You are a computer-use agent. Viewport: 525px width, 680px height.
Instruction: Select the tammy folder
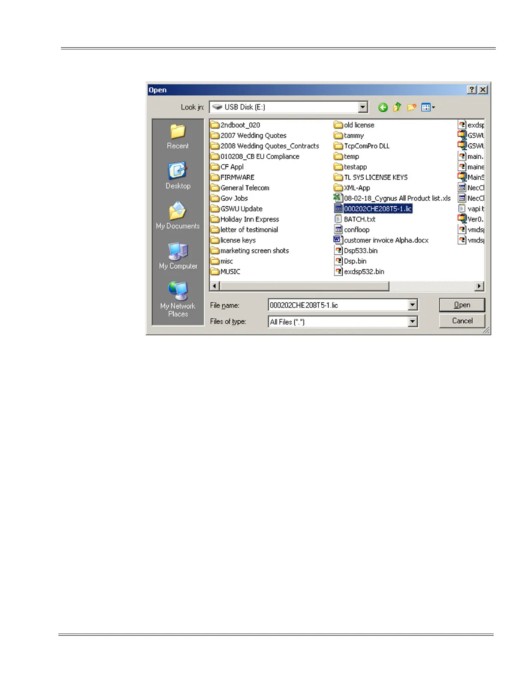(x=349, y=136)
